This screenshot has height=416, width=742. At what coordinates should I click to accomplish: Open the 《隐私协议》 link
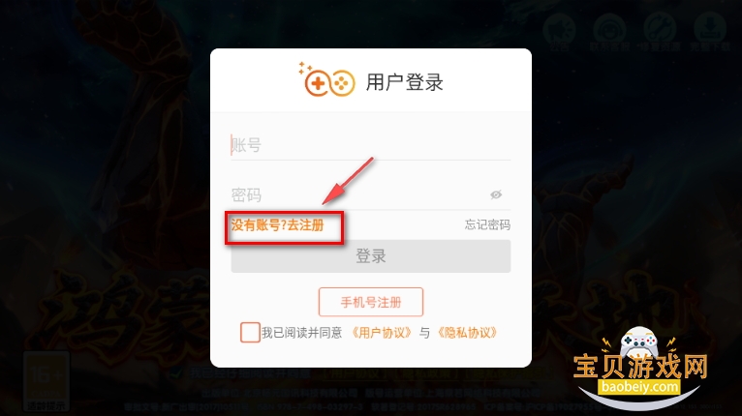coord(467,333)
